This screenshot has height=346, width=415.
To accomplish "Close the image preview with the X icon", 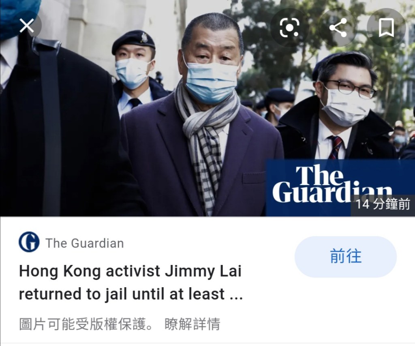I will 27,26.
